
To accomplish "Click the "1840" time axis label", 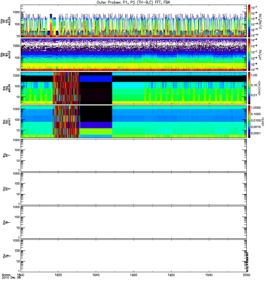I will click(96, 275).
